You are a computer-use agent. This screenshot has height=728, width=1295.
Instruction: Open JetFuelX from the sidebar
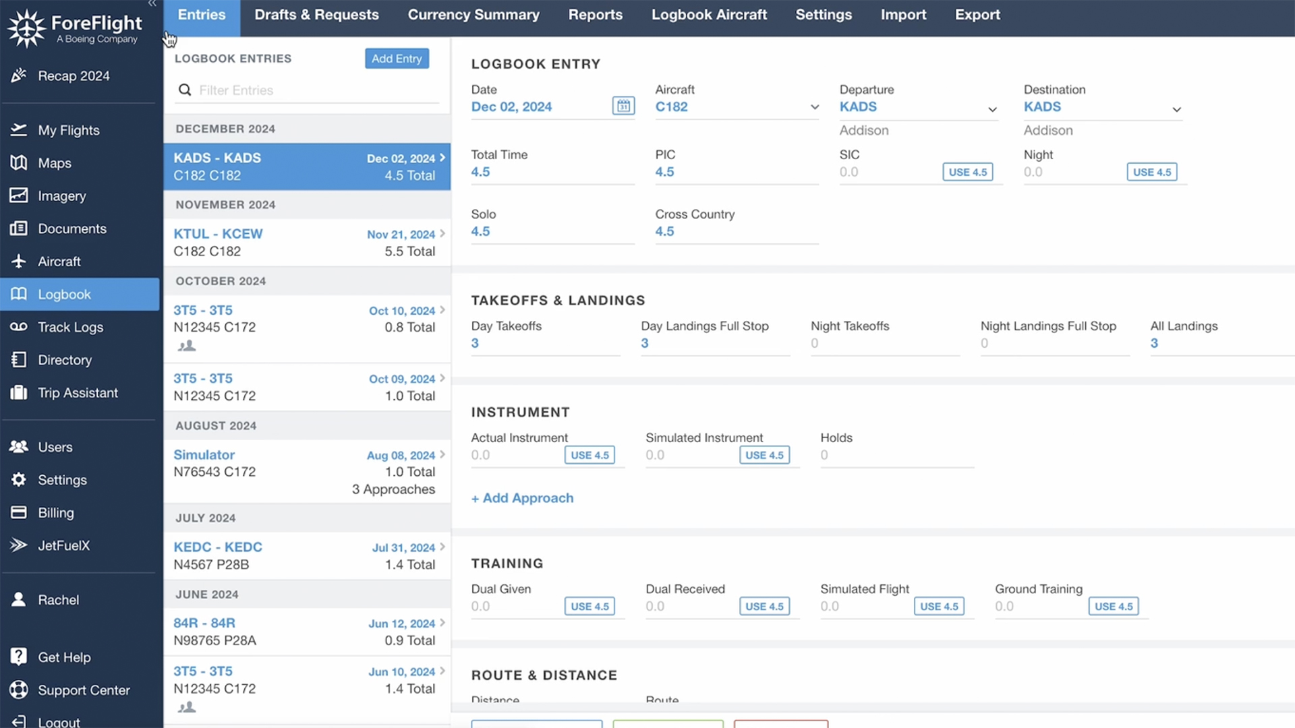pos(63,545)
